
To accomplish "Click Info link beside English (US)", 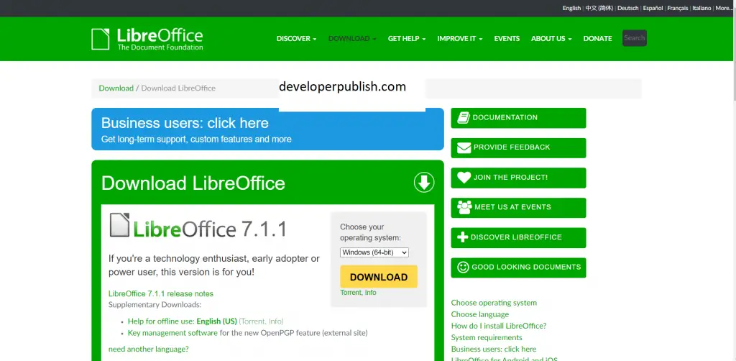I will click(275, 321).
